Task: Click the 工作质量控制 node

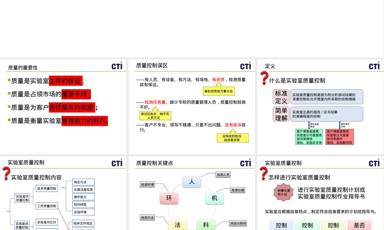Action: tap(47, 206)
